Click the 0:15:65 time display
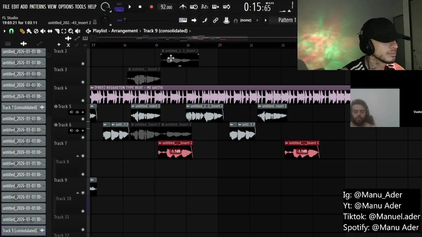 [x=257, y=7]
